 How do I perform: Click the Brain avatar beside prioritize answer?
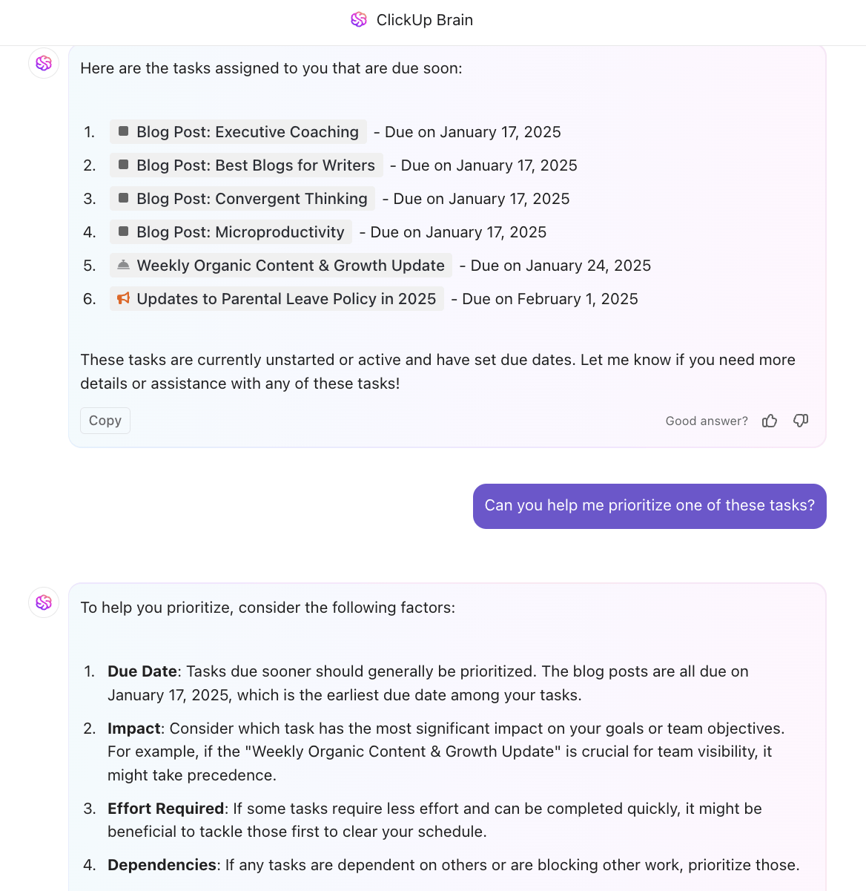pos(44,602)
